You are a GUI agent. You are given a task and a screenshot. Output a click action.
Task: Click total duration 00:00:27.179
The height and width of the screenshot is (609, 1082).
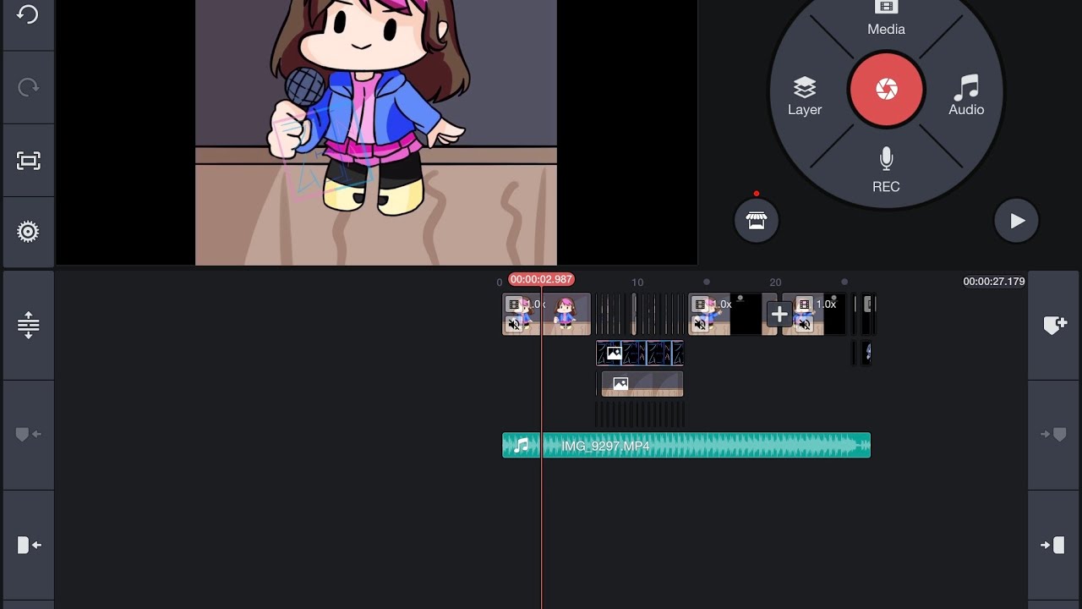[x=993, y=282]
